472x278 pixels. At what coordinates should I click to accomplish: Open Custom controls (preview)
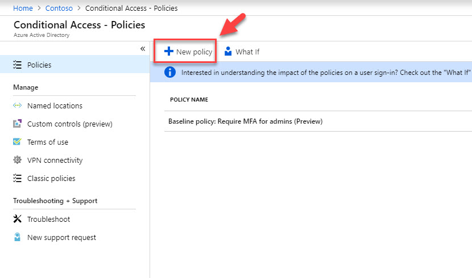click(70, 124)
